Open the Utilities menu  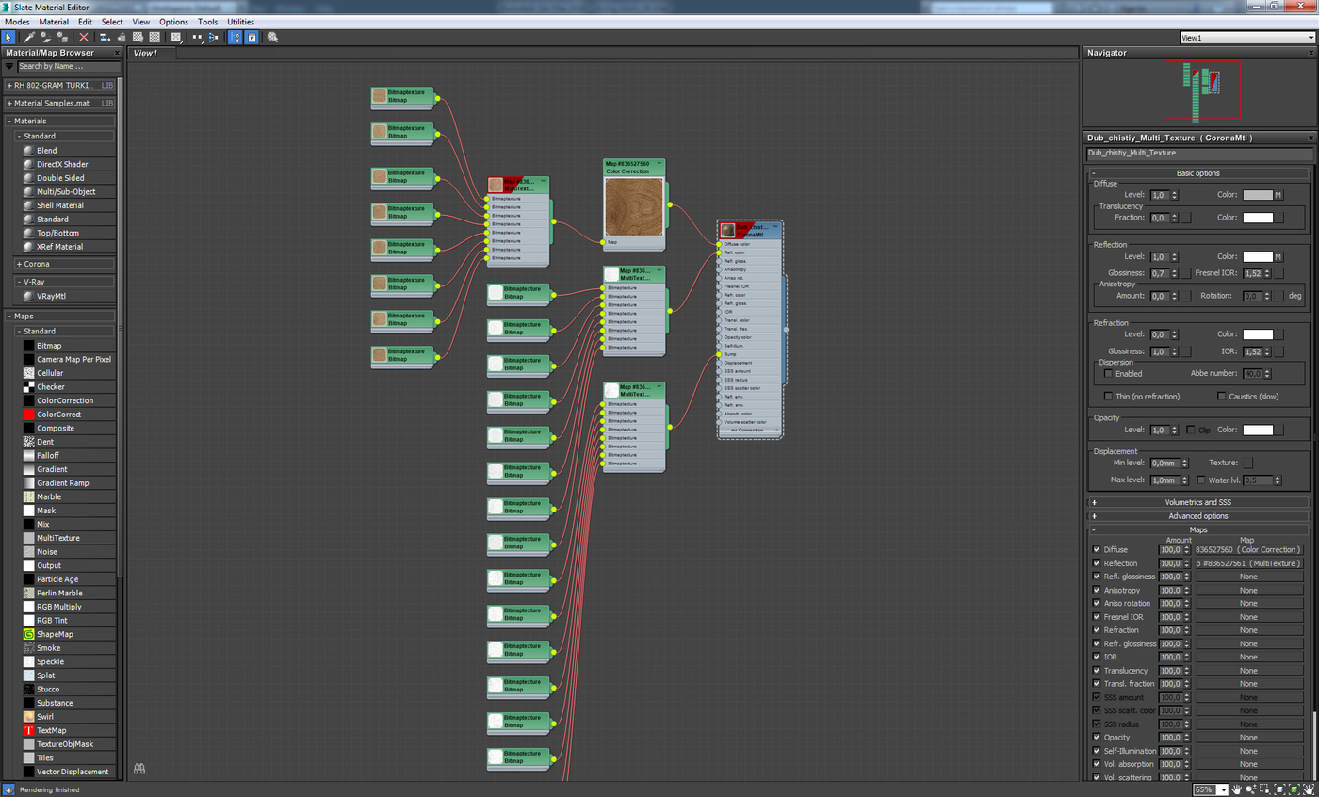pyautogui.click(x=240, y=21)
